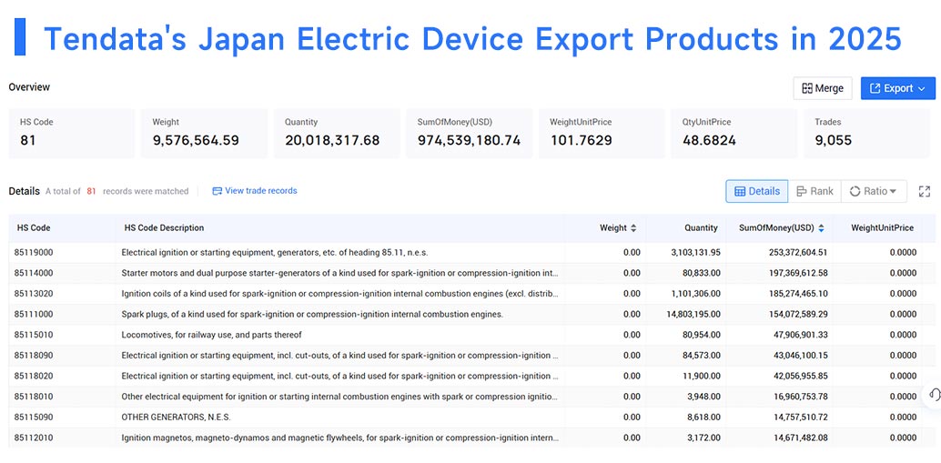Switch to the Rank view tab
The image size is (941, 463).
tap(815, 191)
